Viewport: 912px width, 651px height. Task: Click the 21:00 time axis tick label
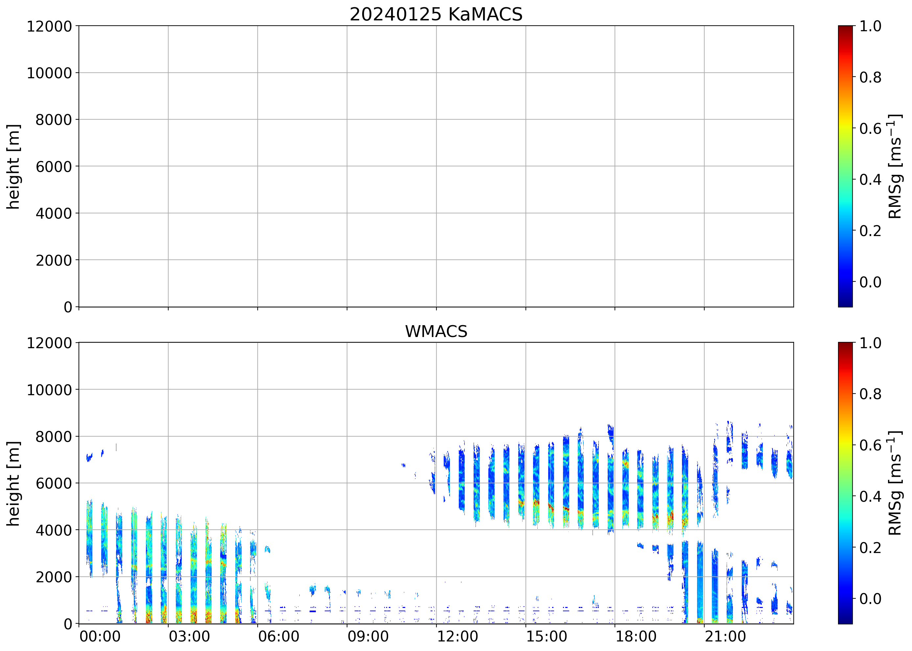click(x=725, y=637)
